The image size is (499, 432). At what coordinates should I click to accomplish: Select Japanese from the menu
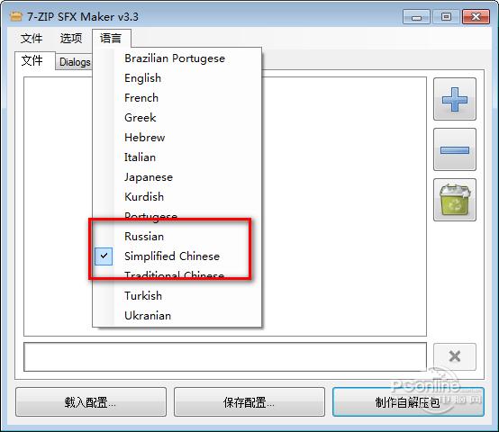pos(177,177)
